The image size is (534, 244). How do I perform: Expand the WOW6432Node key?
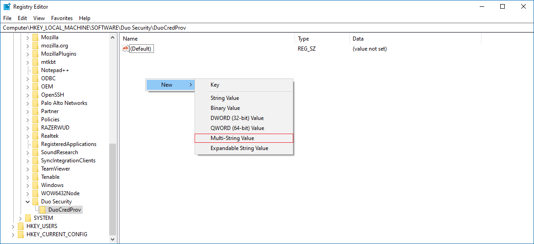(x=28, y=193)
